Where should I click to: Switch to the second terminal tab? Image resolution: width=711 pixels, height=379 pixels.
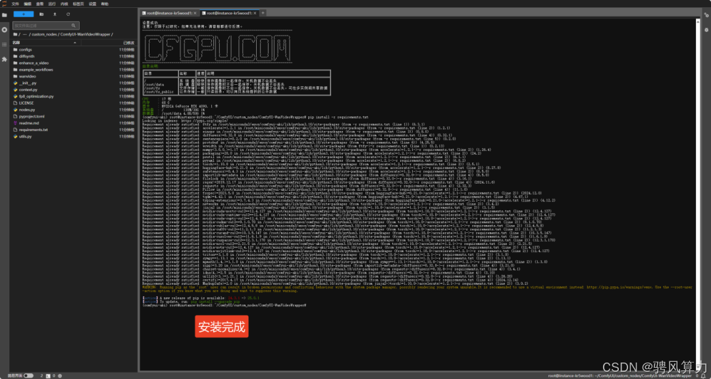(229, 13)
